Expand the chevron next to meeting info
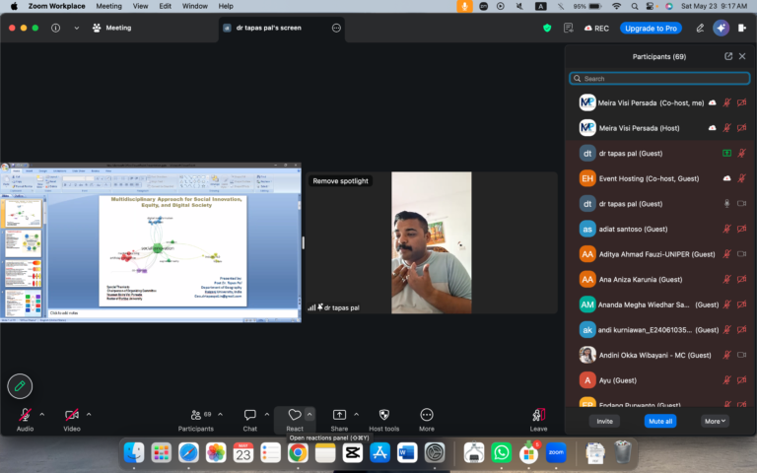The width and height of the screenshot is (757, 473). (76, 28)
